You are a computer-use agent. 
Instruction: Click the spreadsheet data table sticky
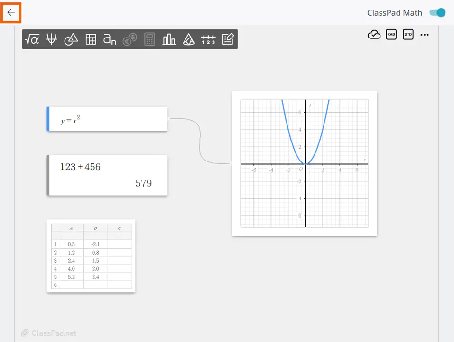(x=91, y=256)
